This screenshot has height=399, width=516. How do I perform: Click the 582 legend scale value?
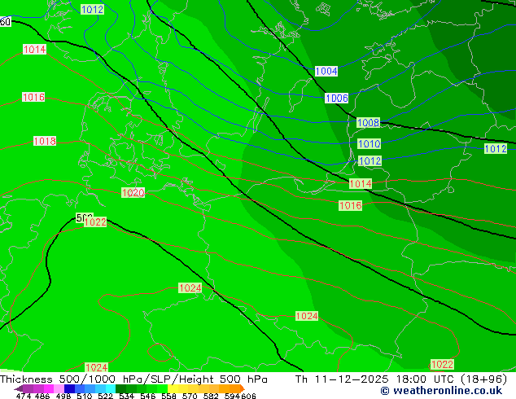211,396
